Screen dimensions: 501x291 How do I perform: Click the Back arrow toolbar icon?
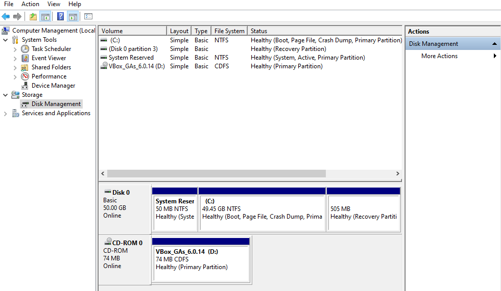click(6, 17)
